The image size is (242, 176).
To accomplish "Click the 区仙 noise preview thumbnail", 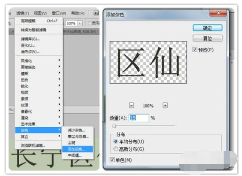I will tap(148, 62).
